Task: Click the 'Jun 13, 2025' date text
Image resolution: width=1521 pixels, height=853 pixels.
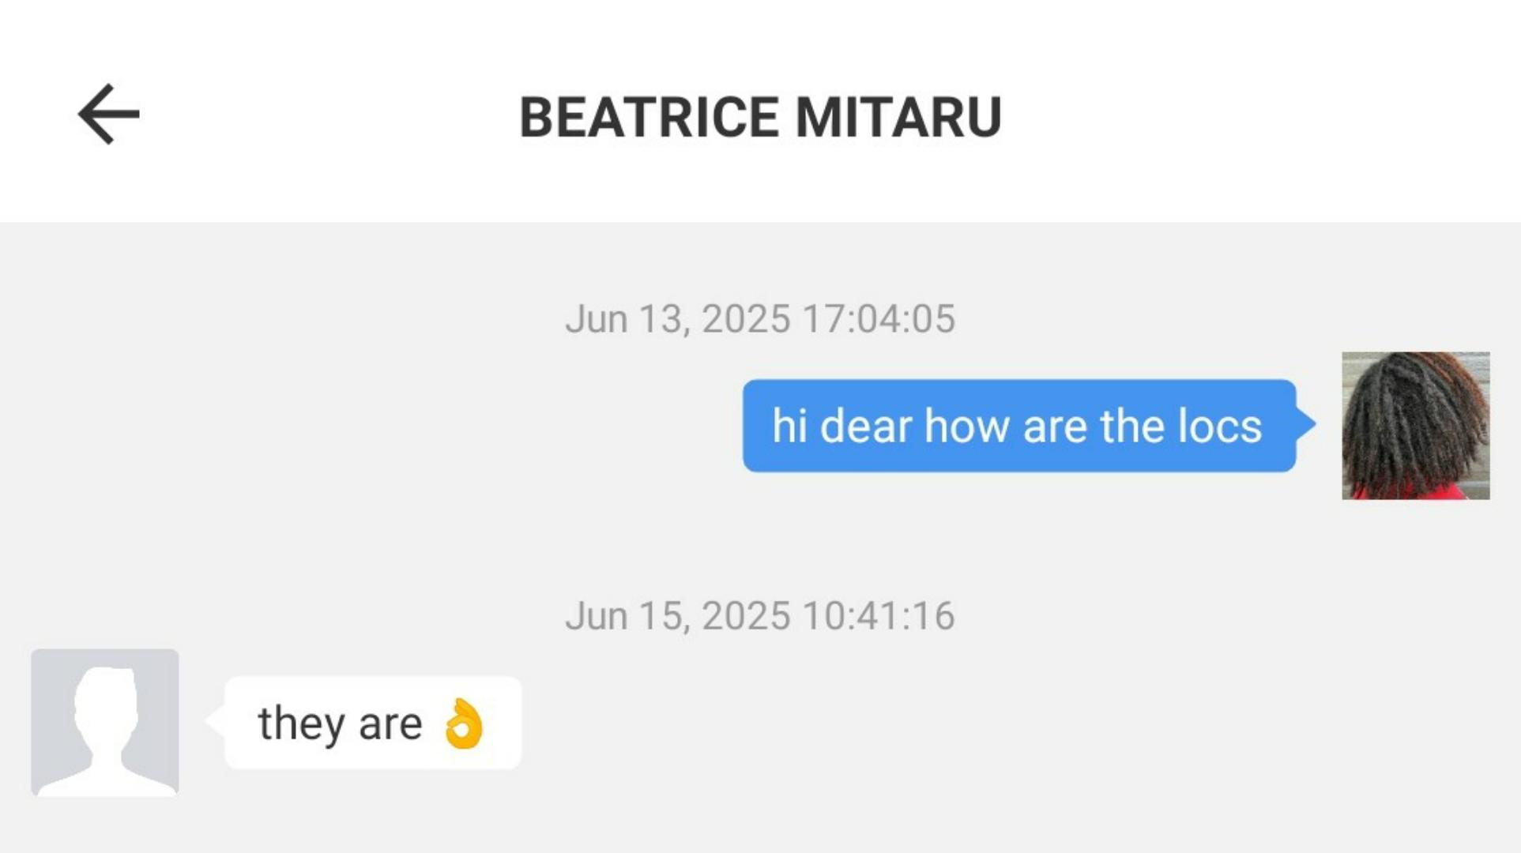Action: coord(678,319)
